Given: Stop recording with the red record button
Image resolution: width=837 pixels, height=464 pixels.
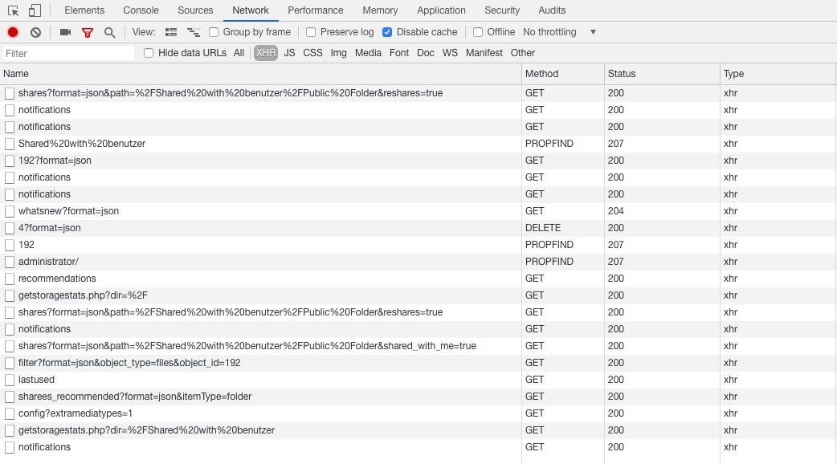Looking at the screenshot, I should point(13,33).
